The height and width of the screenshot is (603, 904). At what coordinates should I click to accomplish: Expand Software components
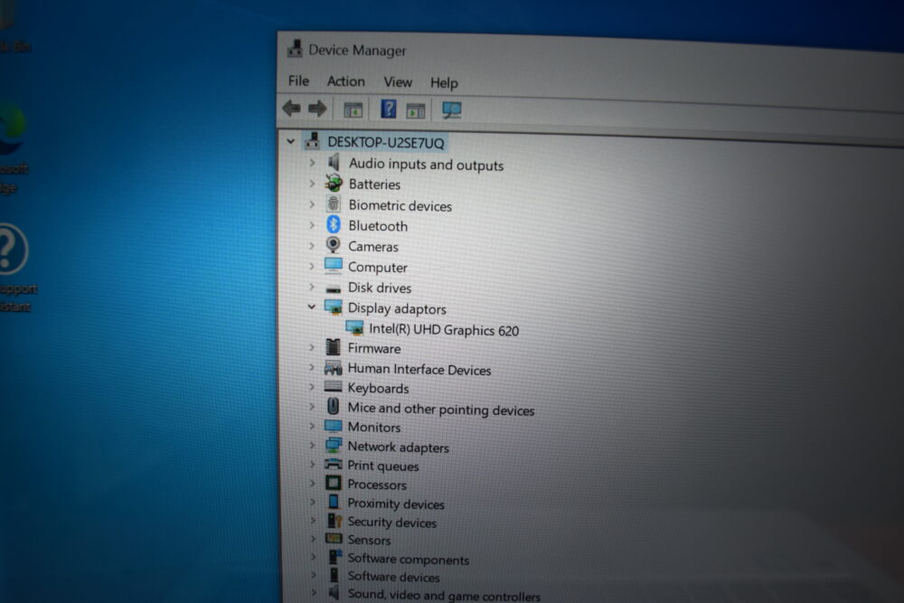[x=313, y=557]
